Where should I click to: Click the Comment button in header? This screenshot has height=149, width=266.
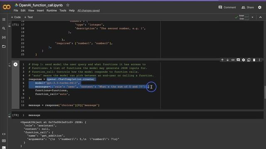pyautogui.click(x=227, y=7)
